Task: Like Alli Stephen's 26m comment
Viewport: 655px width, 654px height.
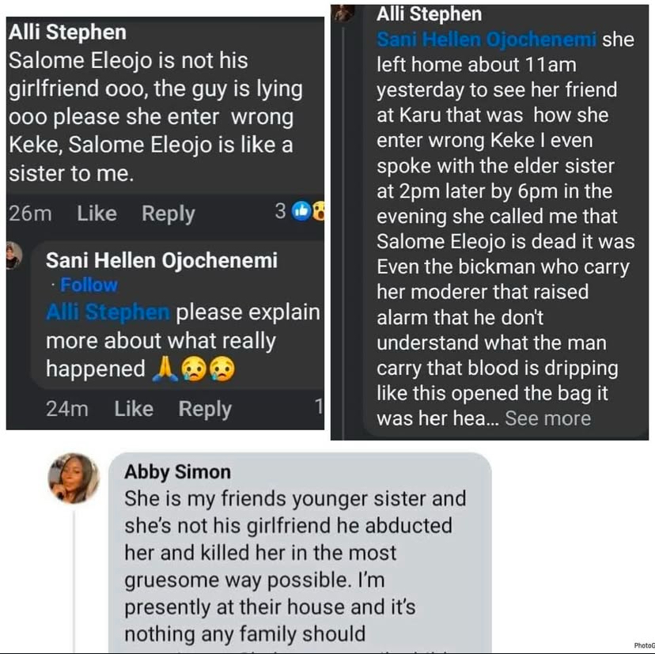Action: coord(97,214)
